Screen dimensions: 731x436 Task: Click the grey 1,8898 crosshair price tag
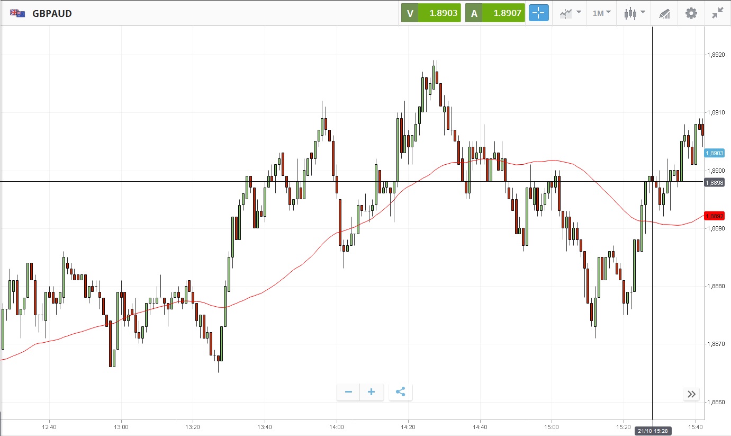tap(714, 182)
